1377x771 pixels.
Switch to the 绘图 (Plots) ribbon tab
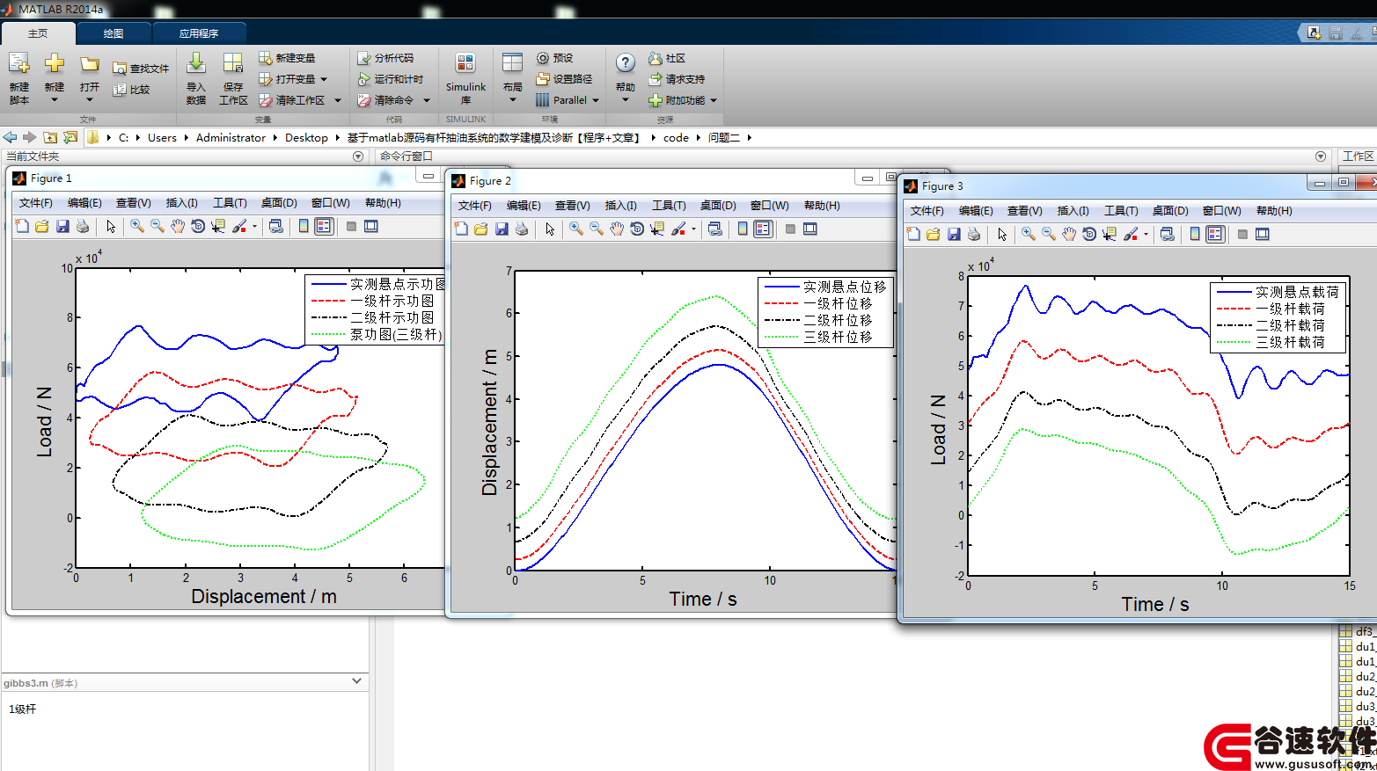tap(114, 33)
